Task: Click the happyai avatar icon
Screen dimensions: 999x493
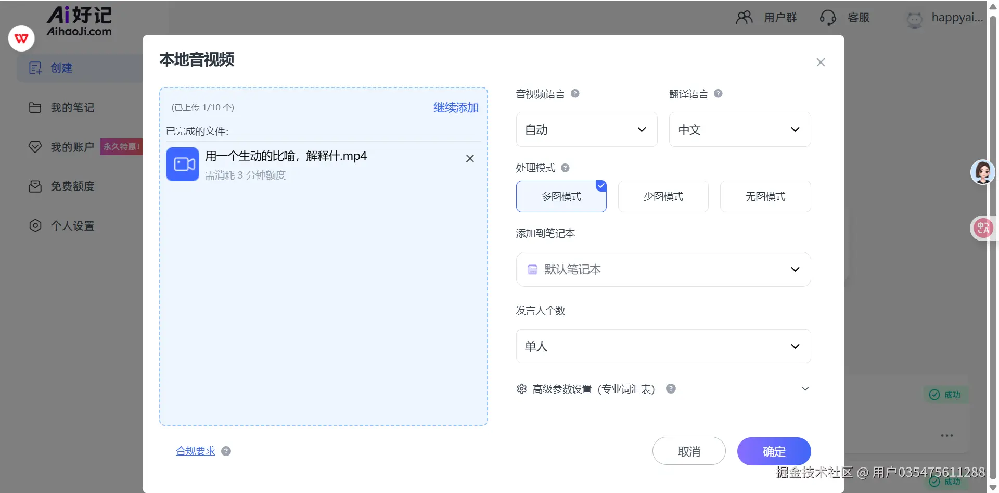Action: (914, 19)
